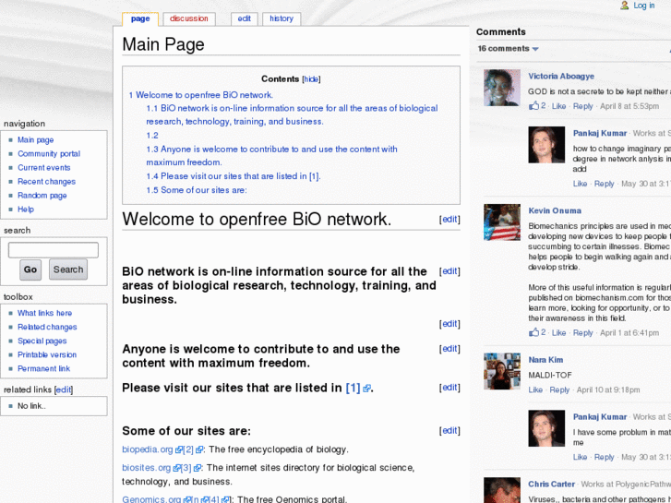Open the discussion tab
Screen dimensions: 671x503
tap(188, 18)
